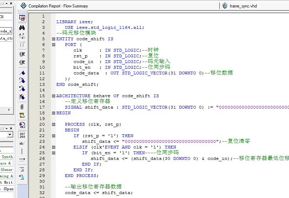Open the dropdown arrow in left panel

[x=10, y=135]
